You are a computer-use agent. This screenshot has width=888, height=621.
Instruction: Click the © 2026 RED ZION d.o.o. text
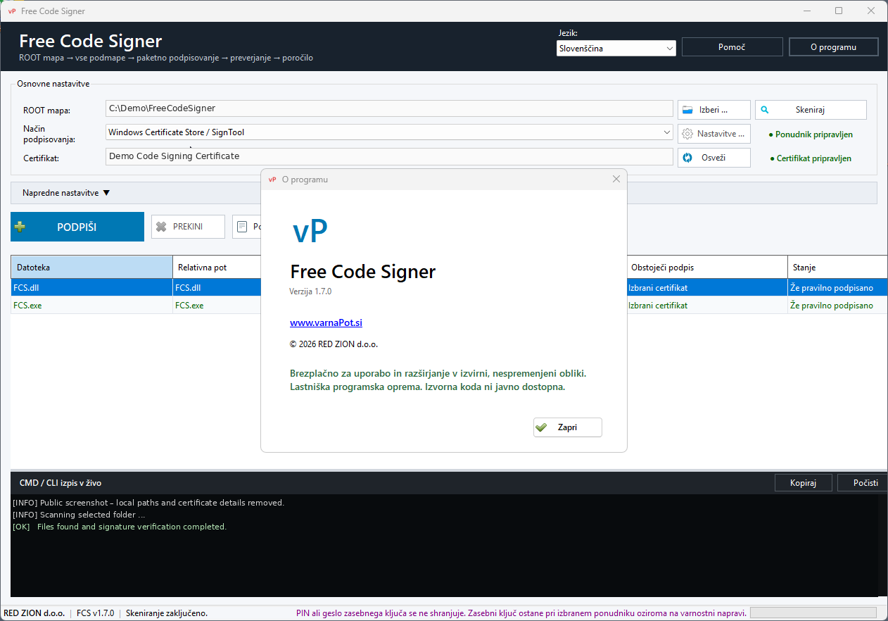(334, 344)
